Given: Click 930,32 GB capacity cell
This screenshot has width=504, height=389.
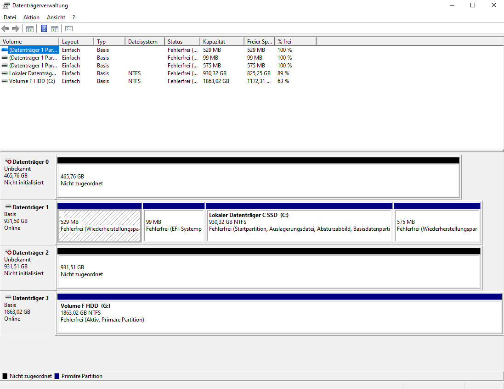Looking at the screenshot, I should click(x=215, y=73).
